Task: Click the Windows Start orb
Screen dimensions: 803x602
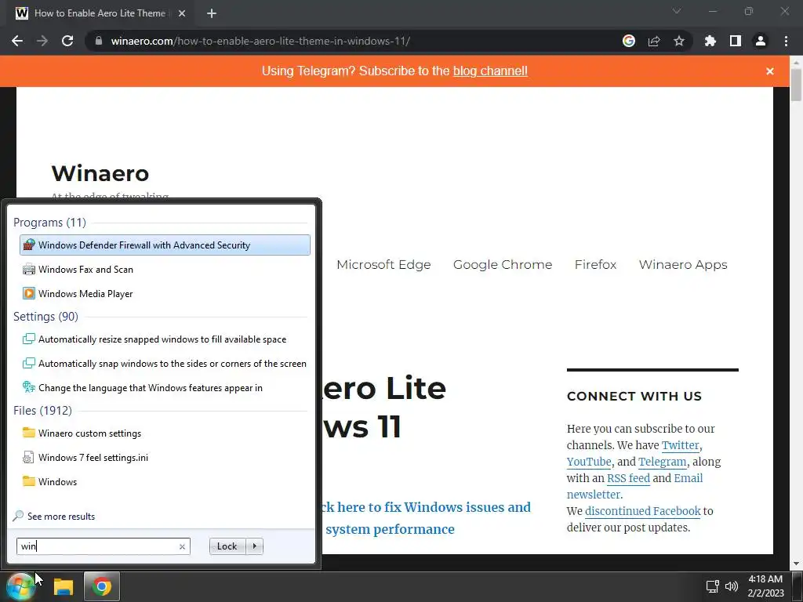Action: (x=20, y=586)
